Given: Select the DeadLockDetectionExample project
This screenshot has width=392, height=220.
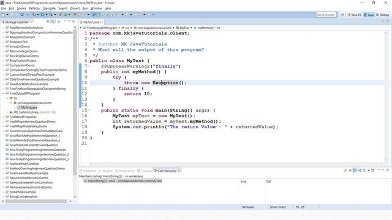Looking at the screenshot, I should click(x=29, y=84).
